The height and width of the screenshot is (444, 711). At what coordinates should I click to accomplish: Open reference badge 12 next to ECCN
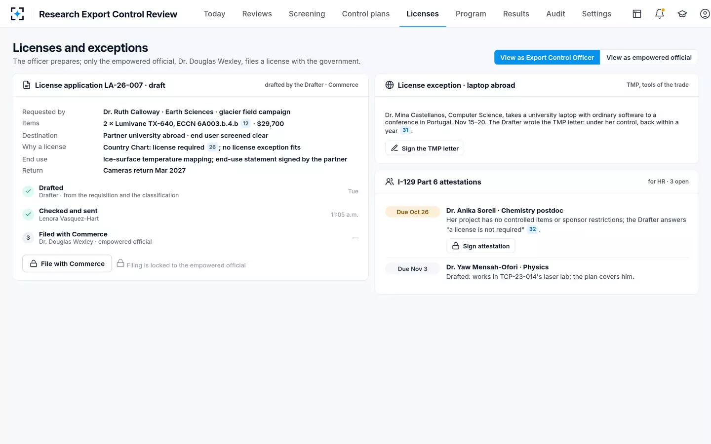[x=245, y=123]
